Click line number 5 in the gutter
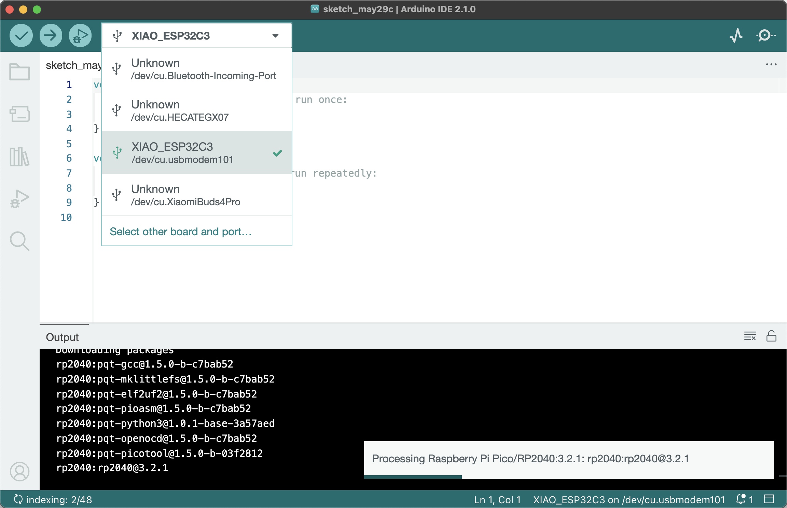Screen dimensions: 787x508 (x=69, y=144)
